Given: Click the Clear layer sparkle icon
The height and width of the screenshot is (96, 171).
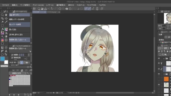Looking at the screenshot, I should 60,9.
